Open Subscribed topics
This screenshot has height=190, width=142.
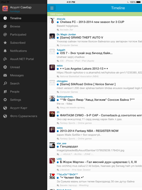pos(24,43)
